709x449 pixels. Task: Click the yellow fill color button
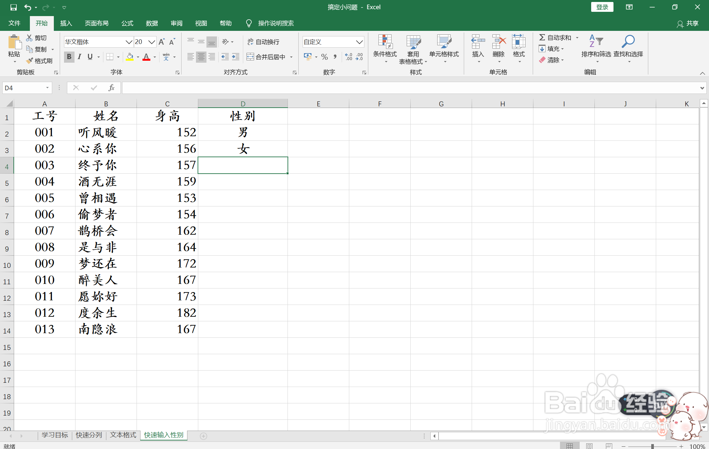pos(130,57)
